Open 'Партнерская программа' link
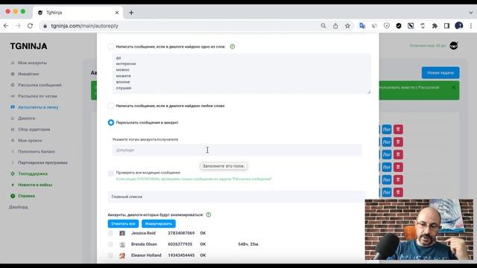 pos(42,162)
